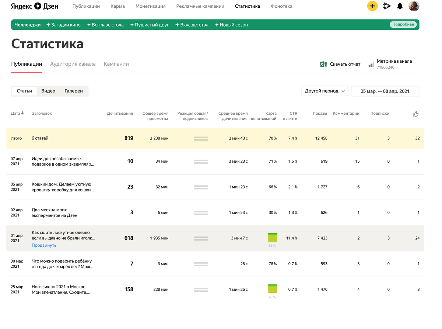Viewport: 442px width, 329px height.
Task: Click the CTR в ленте column header
Action: (290, 116)
